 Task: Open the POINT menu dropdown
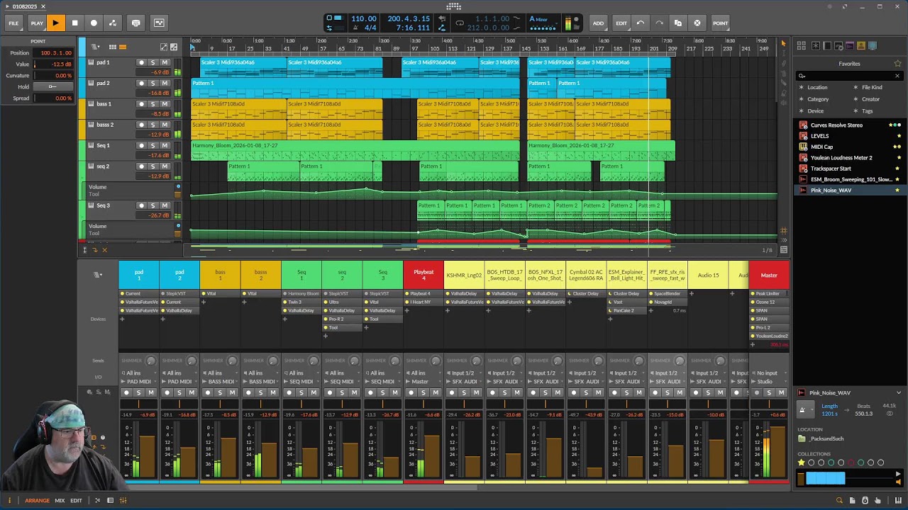click(720, 23)
